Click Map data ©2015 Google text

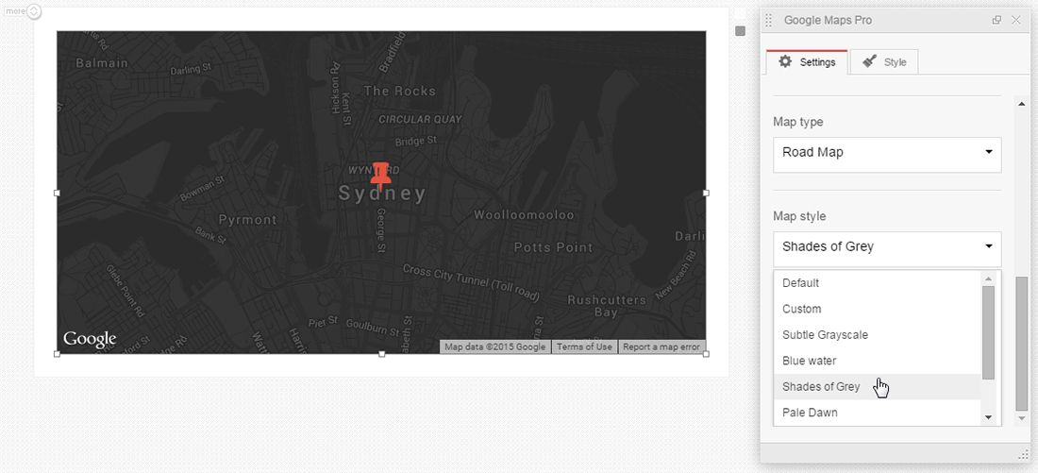coord(495,346)
